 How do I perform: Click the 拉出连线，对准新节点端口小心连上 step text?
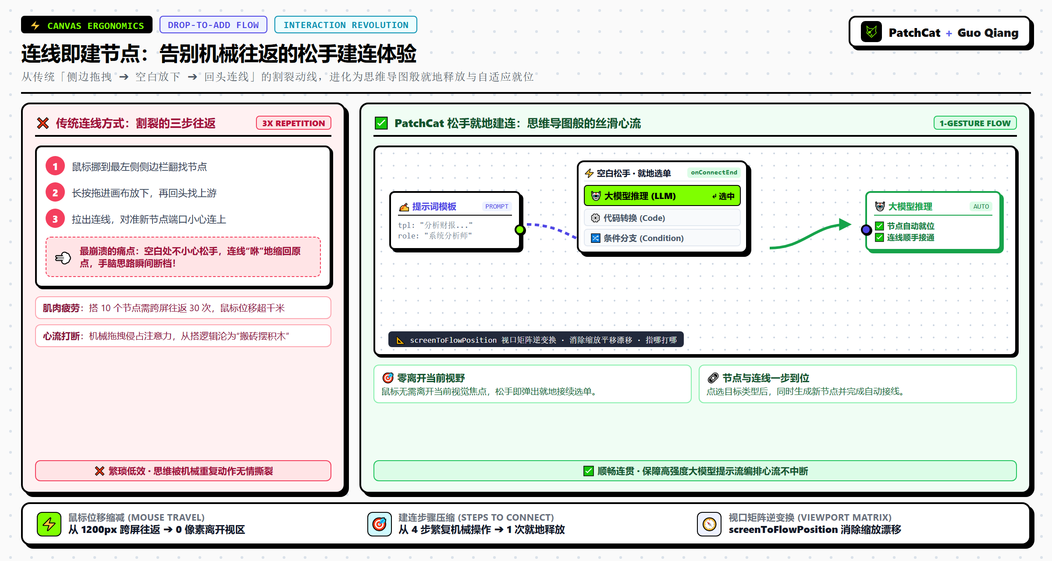coord(149,219)
